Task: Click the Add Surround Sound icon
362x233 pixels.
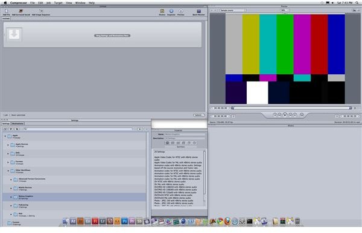Action: click(x=21, y=11)
